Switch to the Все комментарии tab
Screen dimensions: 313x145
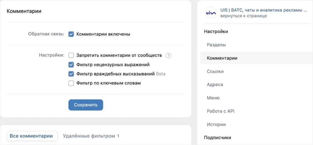(x=32, y=136)
